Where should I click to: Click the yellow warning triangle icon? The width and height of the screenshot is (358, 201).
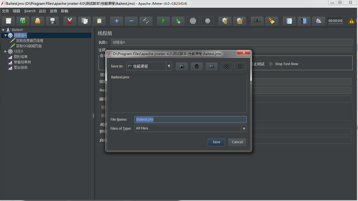[x=351, y=21]
